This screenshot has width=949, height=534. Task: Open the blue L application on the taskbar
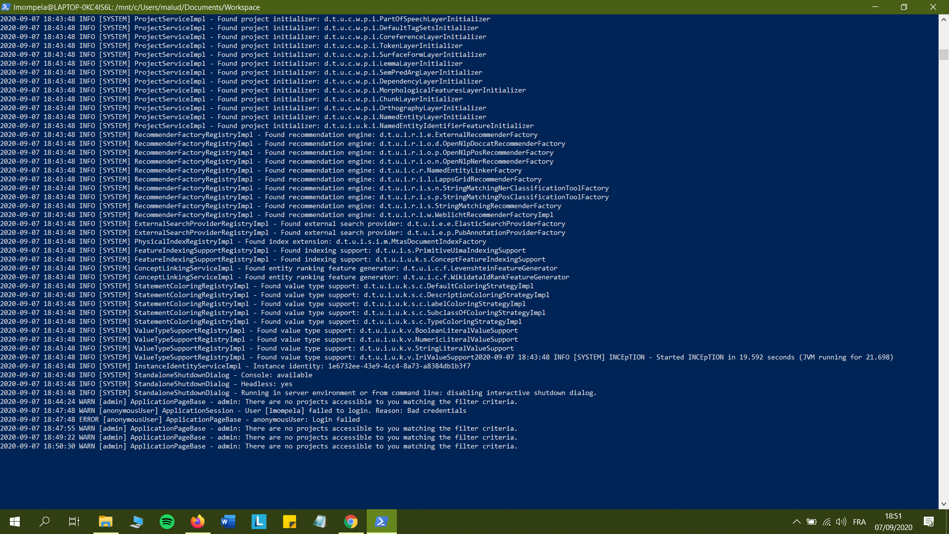[x=259, y=522]
